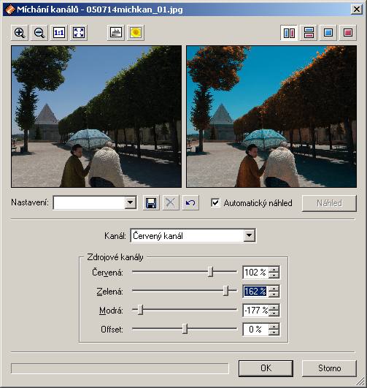Image resolution: width=367 pixels, height=388 pixels.
Task: Click the Storno cancel button
Action: pyautogui.click(x=329, y=368)
